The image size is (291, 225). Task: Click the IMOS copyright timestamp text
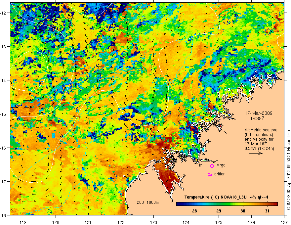[x=288, y=170]
